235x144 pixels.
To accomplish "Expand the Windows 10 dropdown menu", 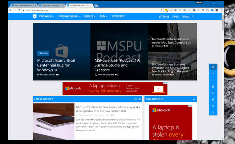I will click(x=47, y=16).
